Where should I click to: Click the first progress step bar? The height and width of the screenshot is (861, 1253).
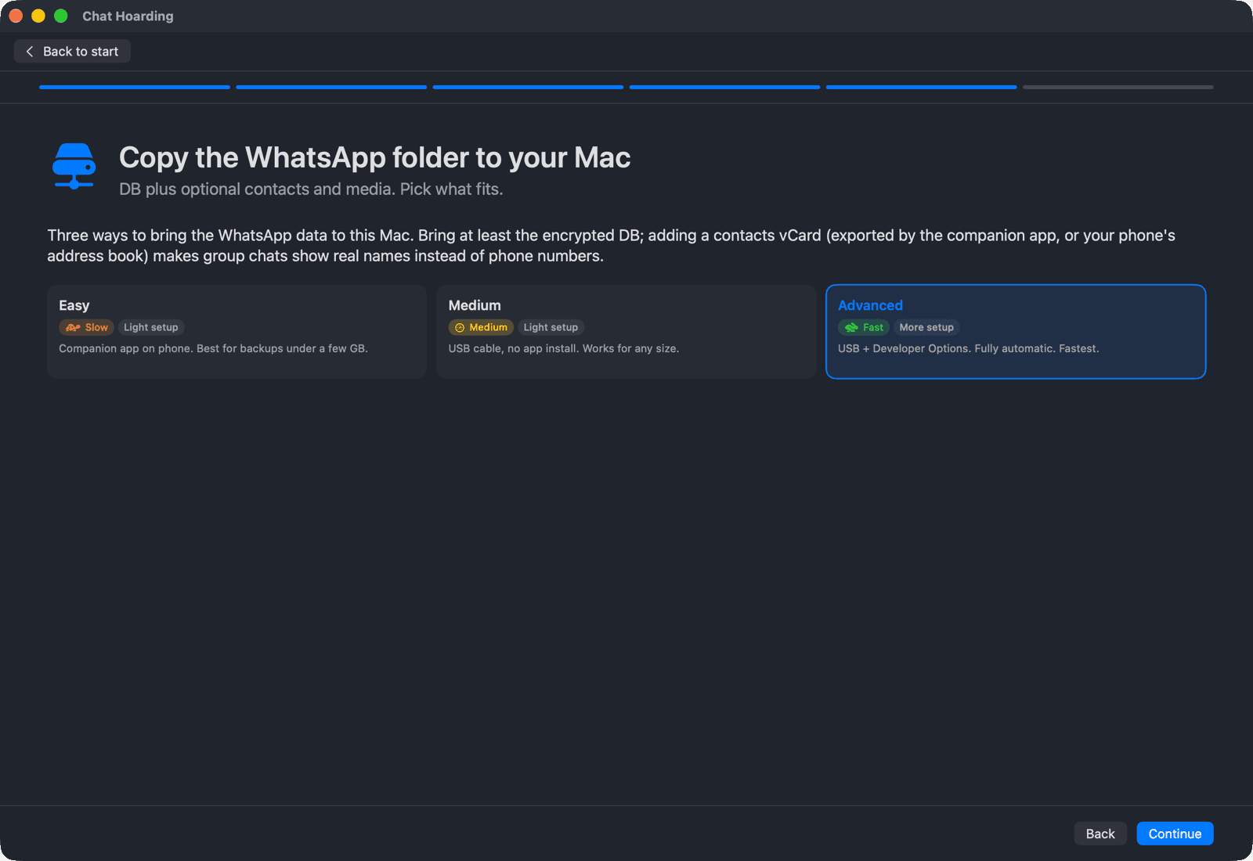click(135, 87)
